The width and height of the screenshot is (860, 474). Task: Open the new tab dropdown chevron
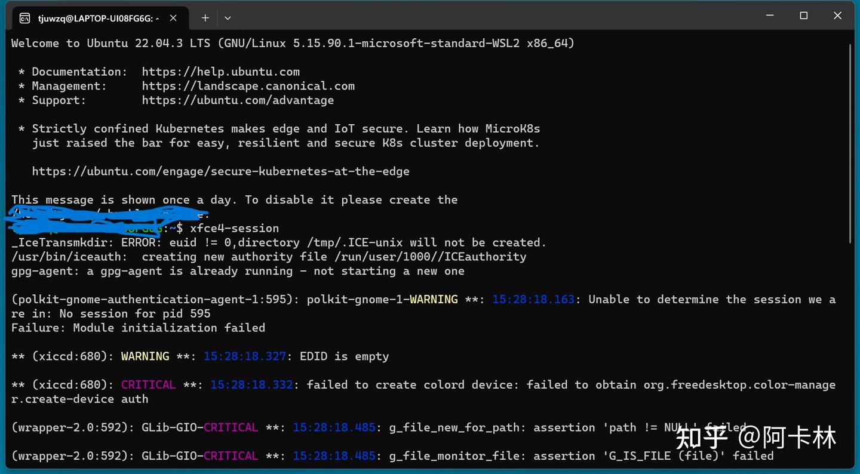pyautogui.click(x=227, y=18)
